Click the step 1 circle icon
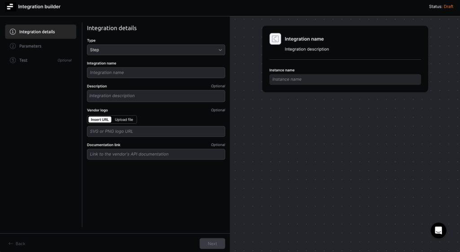 pos(13,32)
